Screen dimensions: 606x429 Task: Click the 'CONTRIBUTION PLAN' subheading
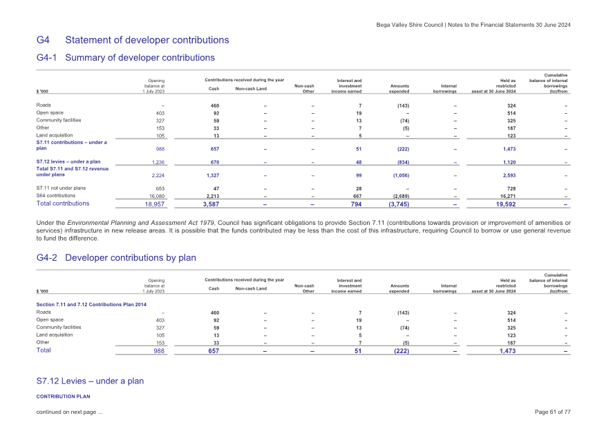[63, 396]
